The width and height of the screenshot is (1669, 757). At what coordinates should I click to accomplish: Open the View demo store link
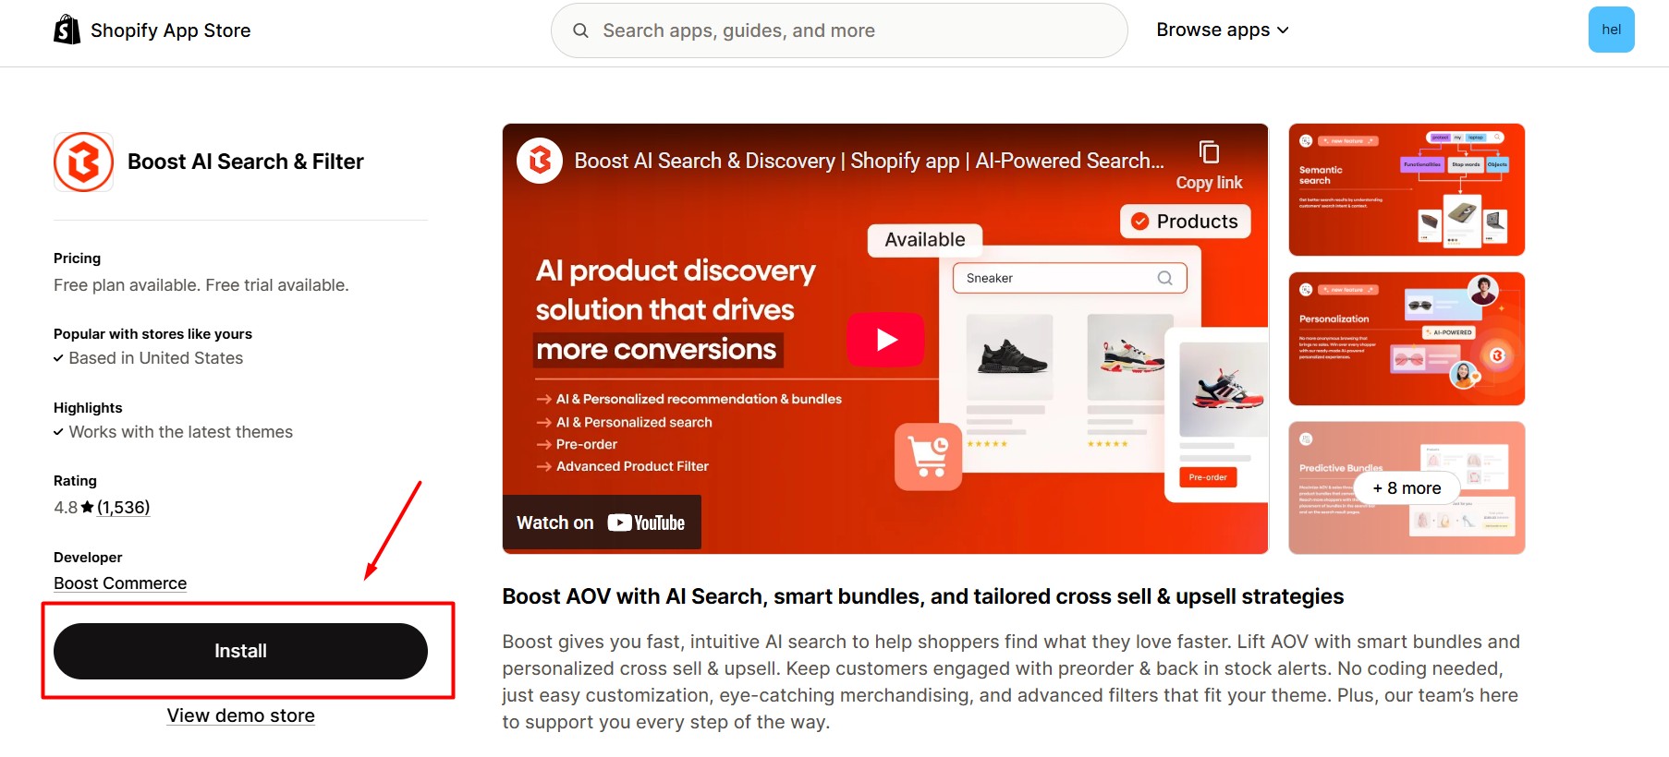(x=240, y=715)
